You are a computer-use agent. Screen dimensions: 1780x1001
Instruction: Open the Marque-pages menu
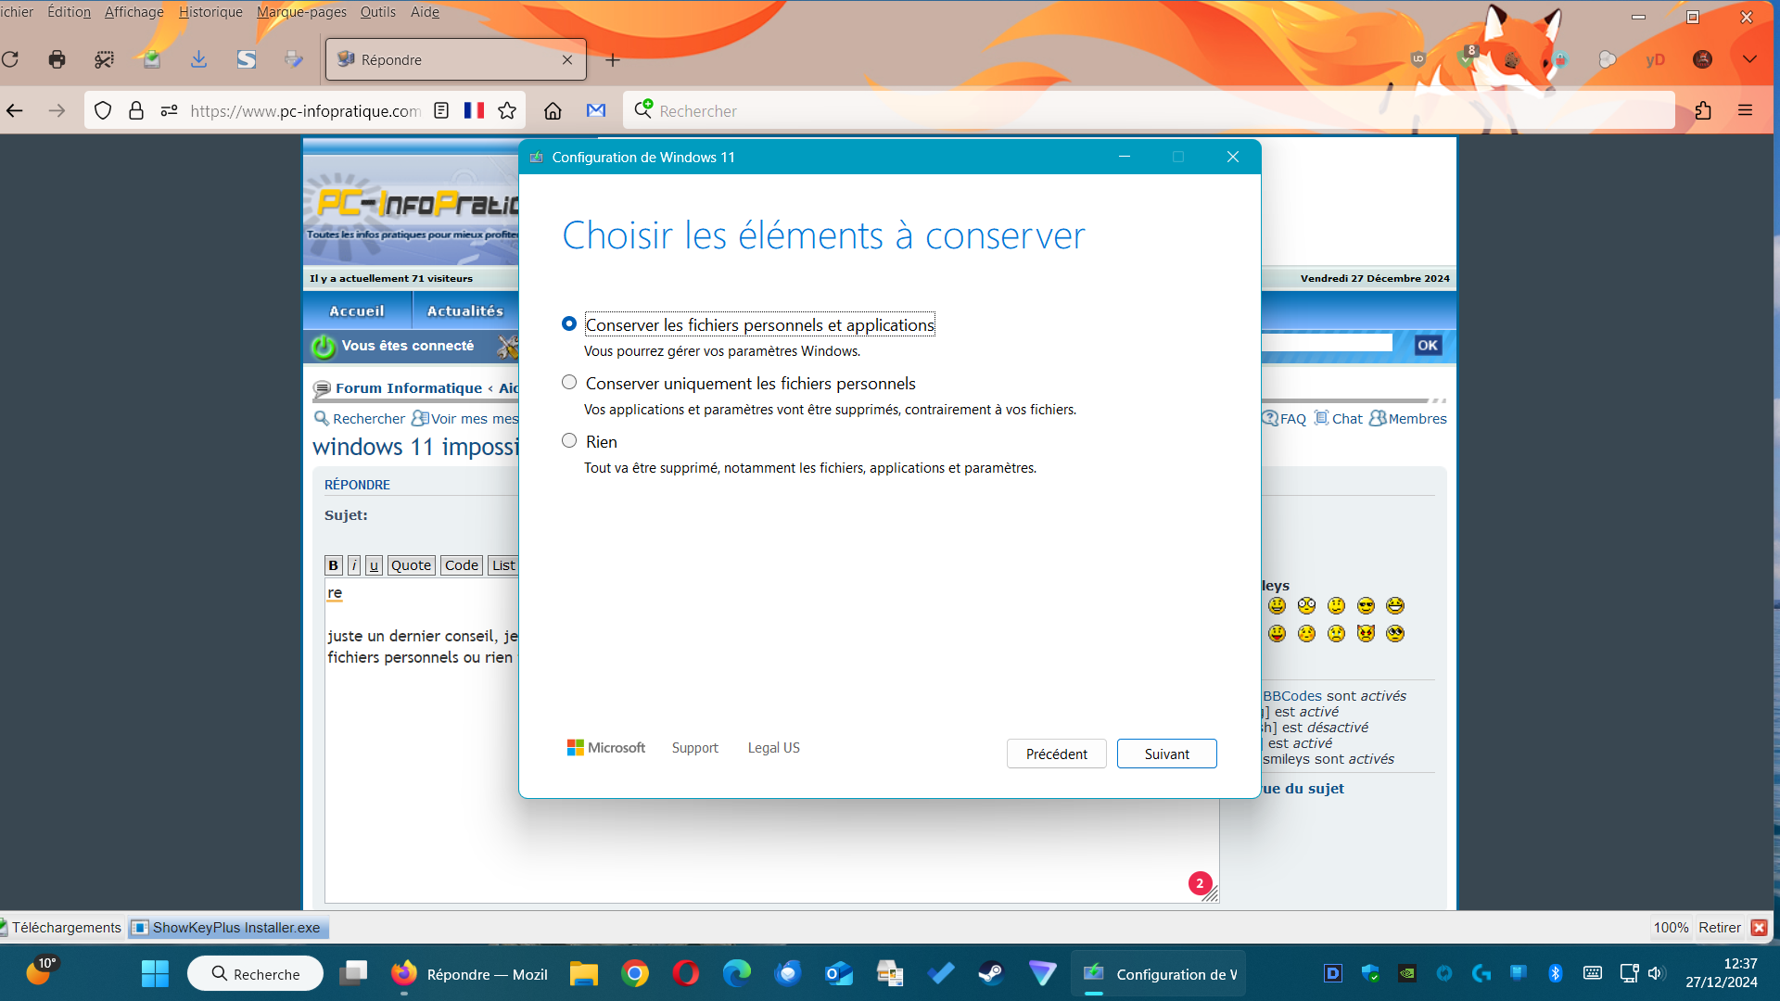click(301, 12)
